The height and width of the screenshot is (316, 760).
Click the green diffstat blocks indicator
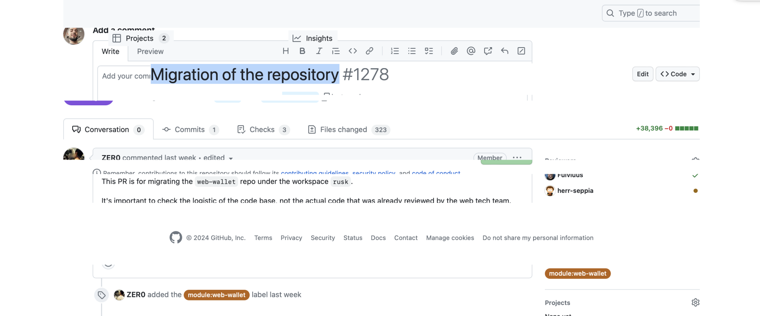[x=687, y=129]
